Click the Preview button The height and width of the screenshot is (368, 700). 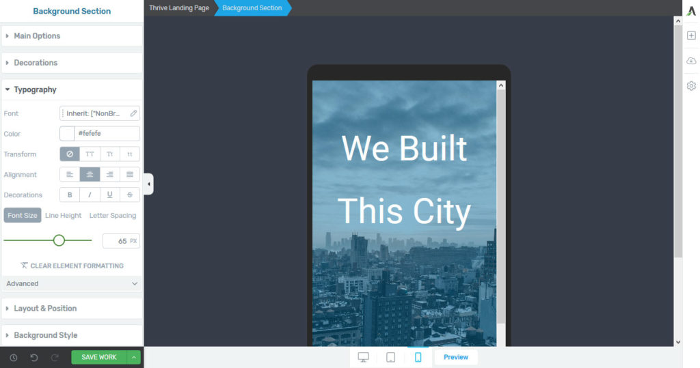tap(456, 357)
